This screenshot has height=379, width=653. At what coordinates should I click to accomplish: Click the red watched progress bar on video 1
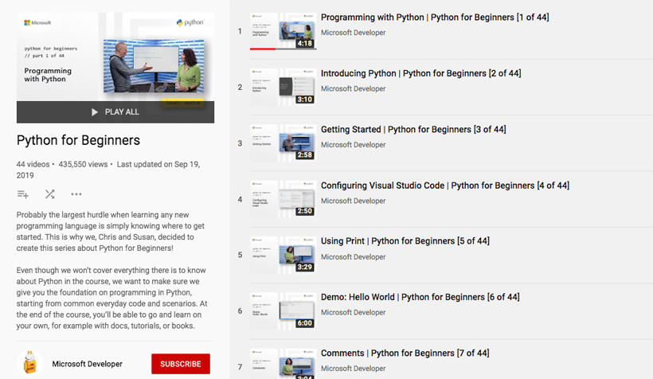point(263,49)
